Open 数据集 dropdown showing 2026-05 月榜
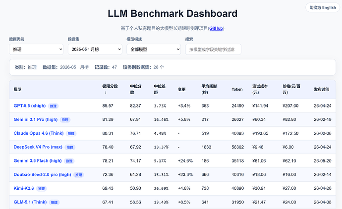 click(95, 49)
